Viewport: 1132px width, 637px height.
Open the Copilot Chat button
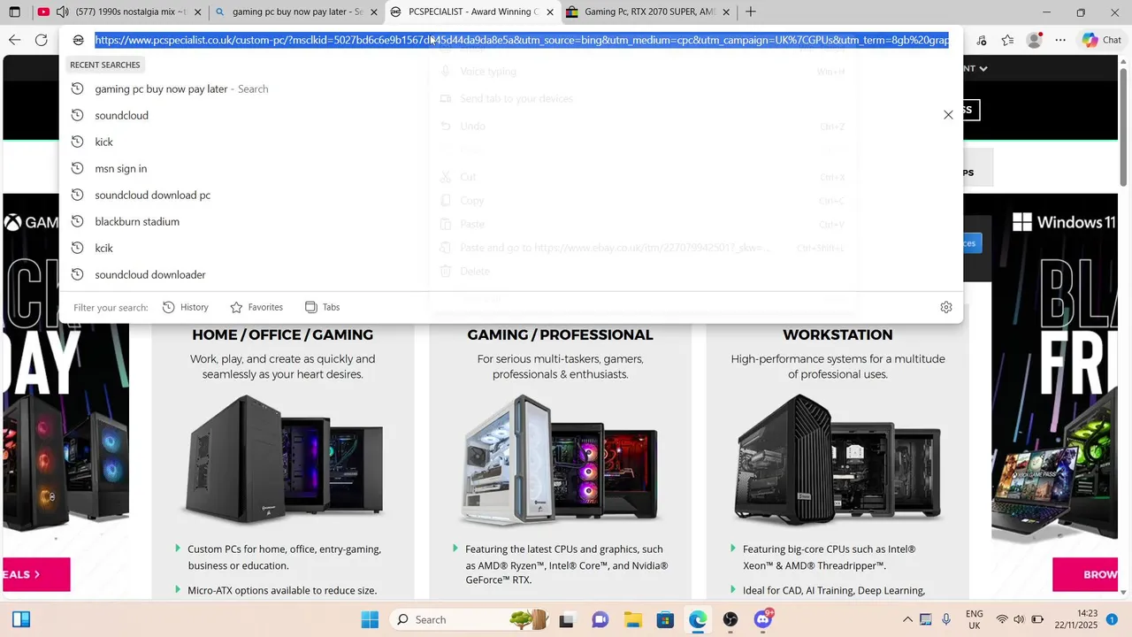pyautogui.click(x=1101, y=40)
